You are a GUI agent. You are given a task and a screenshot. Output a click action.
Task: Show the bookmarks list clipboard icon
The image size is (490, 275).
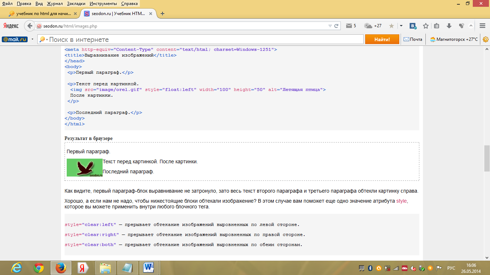437,26
